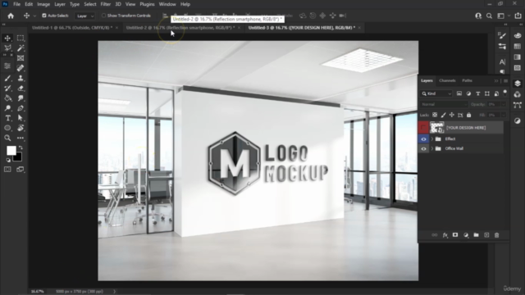525x295 pixels.
Task: Add a layer style with fx button
Action: point(445,235)
